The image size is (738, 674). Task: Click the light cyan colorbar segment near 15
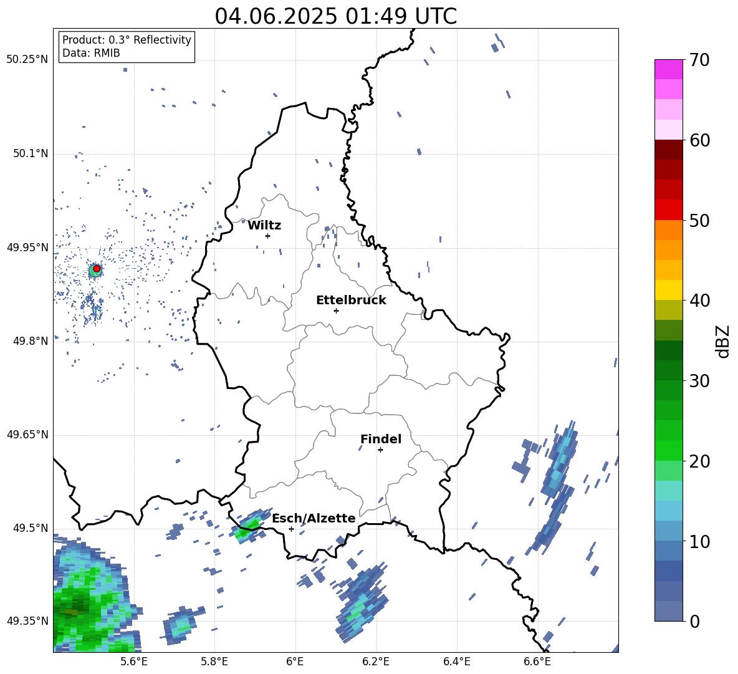[x=668, y=491]
